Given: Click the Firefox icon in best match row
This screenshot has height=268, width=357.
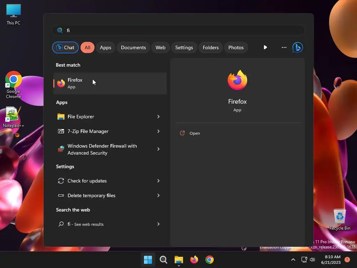Looking at the screenshot, I should click(x=61, y=83).
